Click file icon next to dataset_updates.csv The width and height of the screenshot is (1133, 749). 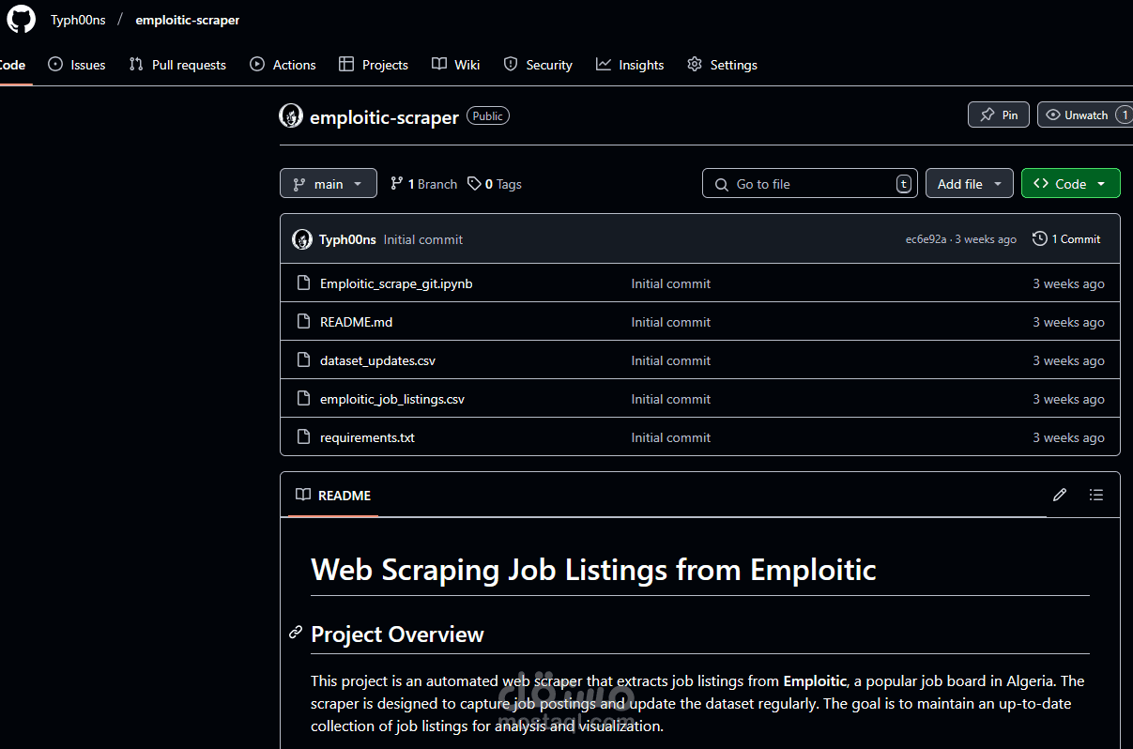303,359
